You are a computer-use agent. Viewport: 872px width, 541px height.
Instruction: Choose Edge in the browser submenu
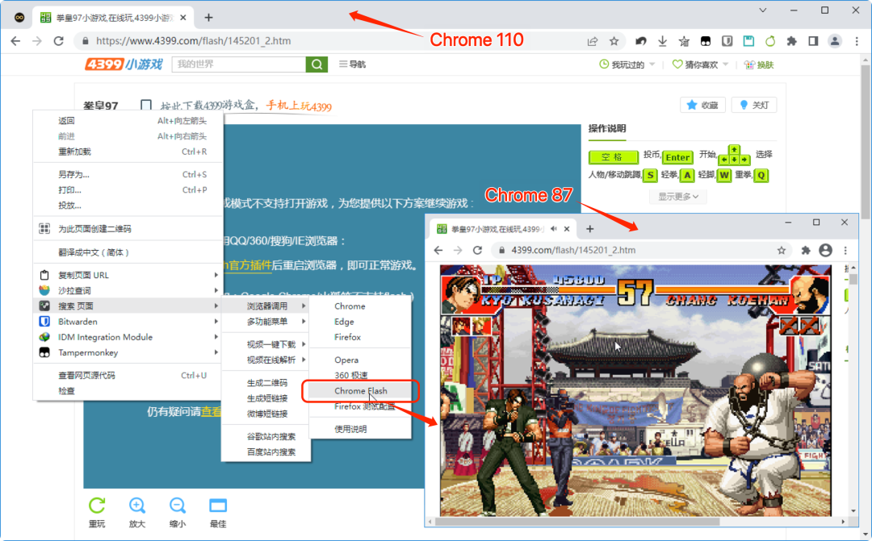pyautogui.click(x=360, y=322)
